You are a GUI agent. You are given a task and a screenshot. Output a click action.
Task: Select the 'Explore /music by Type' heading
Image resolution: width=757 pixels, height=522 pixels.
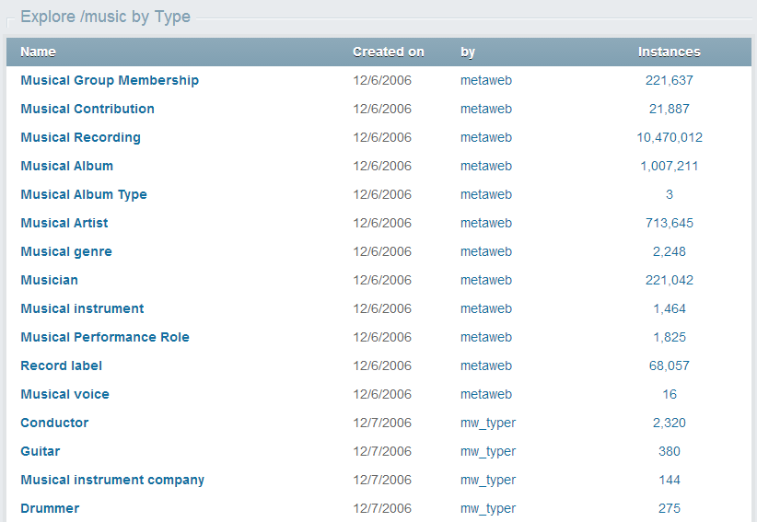point(106,17)
